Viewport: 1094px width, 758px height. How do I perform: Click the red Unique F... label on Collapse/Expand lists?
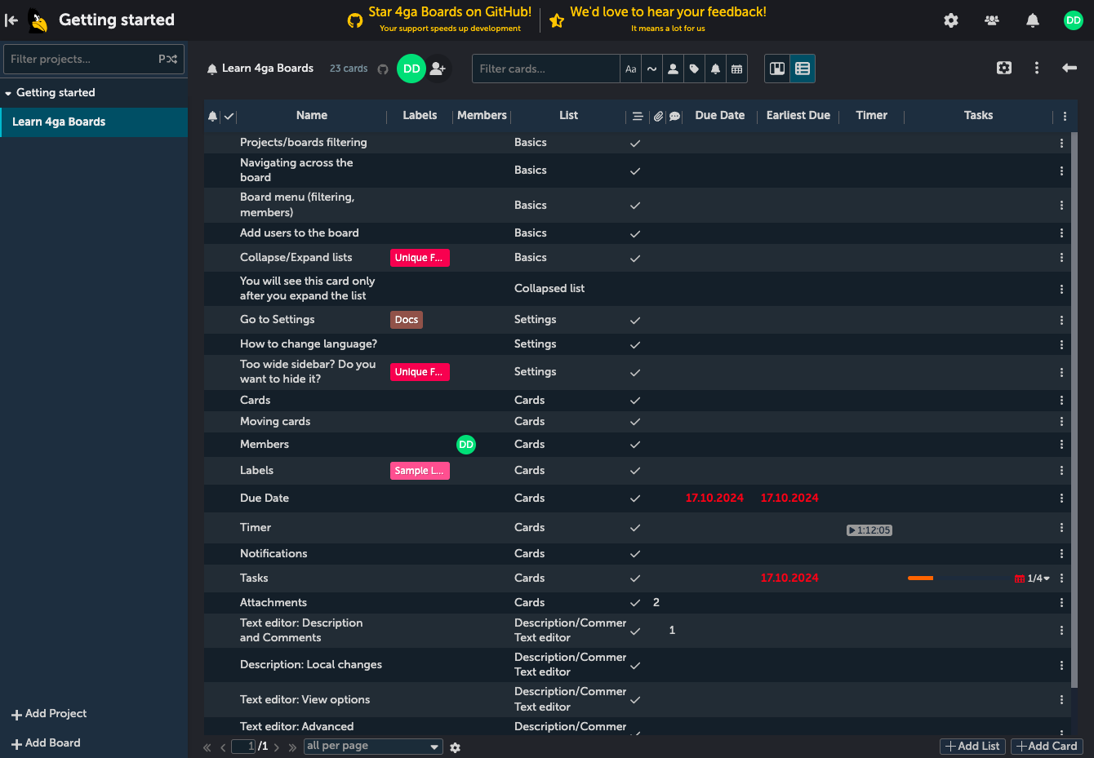420,258
